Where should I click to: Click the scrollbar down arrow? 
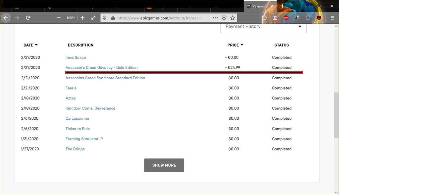336,192
